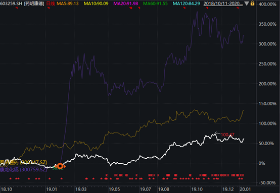Click the 18.10 date on time axis
Screen dimensions: 280x193
[7, 189]
